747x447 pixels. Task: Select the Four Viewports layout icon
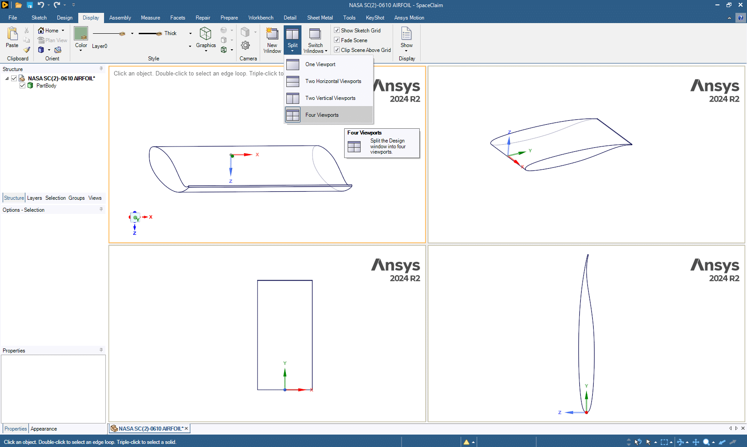(293, 115)
